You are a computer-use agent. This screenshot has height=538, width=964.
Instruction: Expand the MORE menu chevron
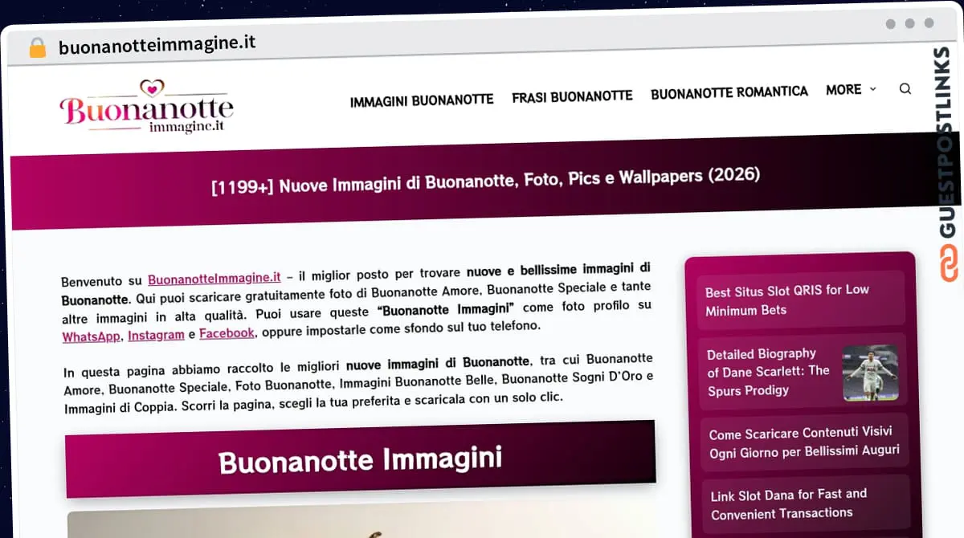(x=872, y=89)
